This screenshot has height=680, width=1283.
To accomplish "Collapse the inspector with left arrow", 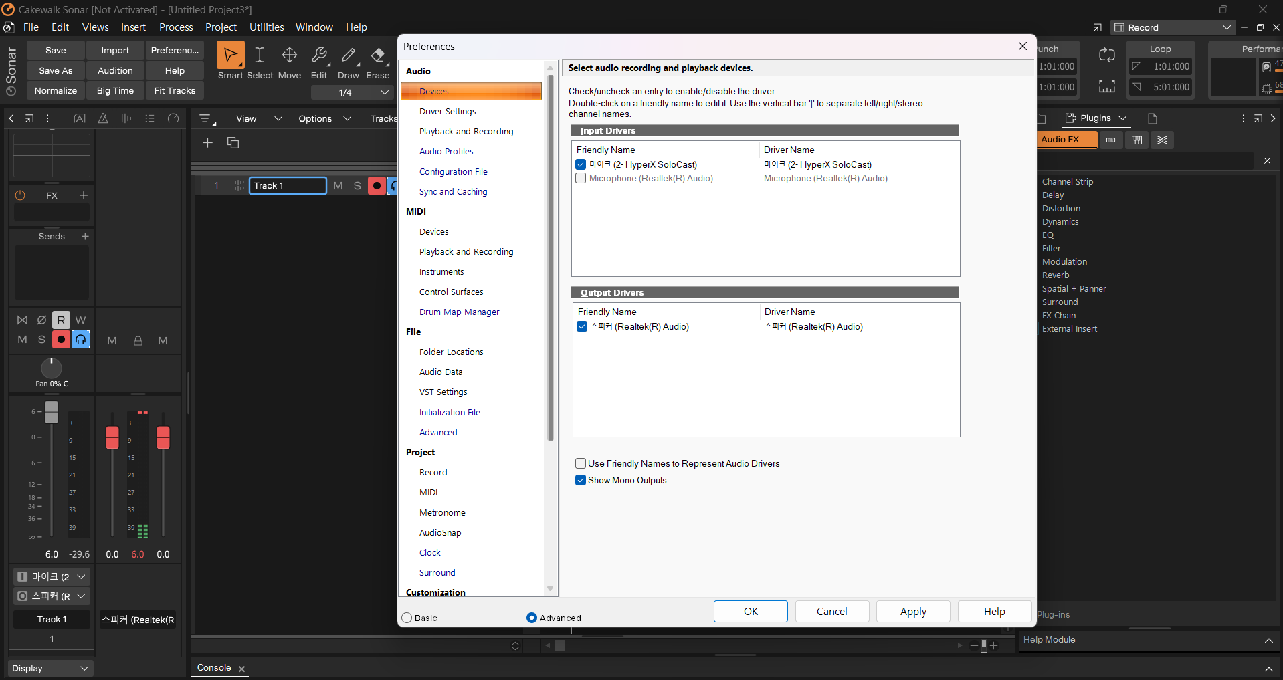I will pos(11,118).
